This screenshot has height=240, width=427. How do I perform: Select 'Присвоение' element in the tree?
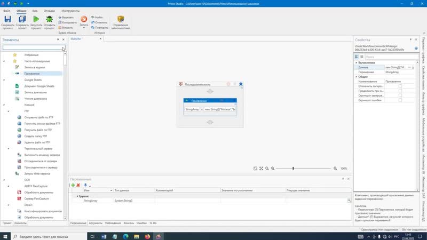click(x=32, y=74)
